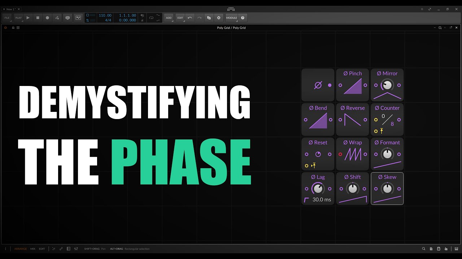Click the hand icon in the footer
Image resolution: width=462 pixels, height=259 pixels.
point(446,249)
